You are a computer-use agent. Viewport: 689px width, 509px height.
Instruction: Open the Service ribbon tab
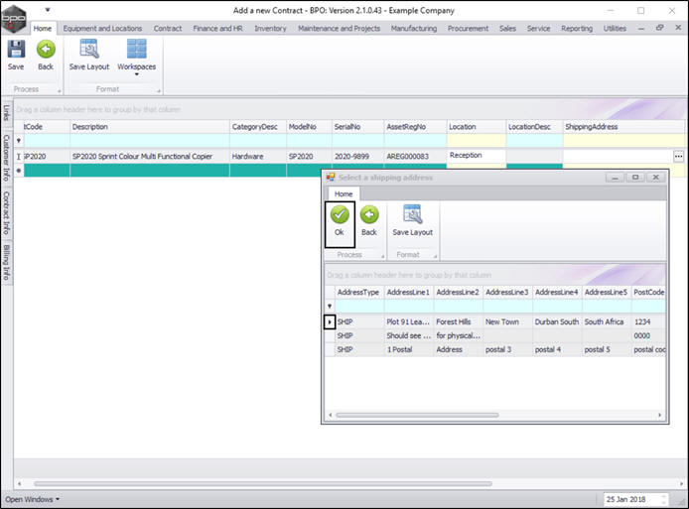pos(538,29)
